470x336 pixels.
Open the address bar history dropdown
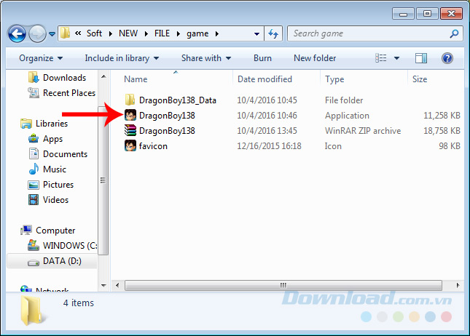[256, 33]
